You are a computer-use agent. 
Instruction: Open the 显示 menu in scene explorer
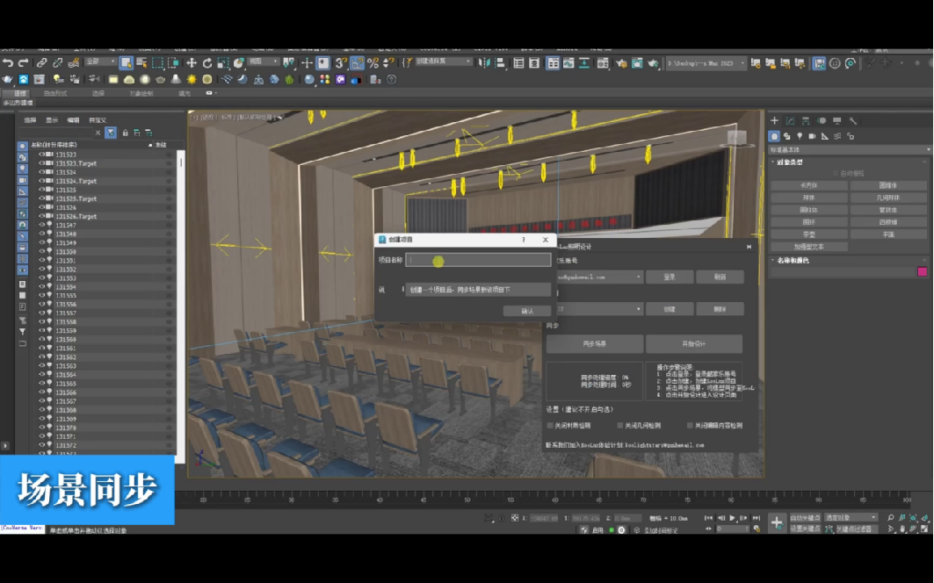[x=52, y=120]
